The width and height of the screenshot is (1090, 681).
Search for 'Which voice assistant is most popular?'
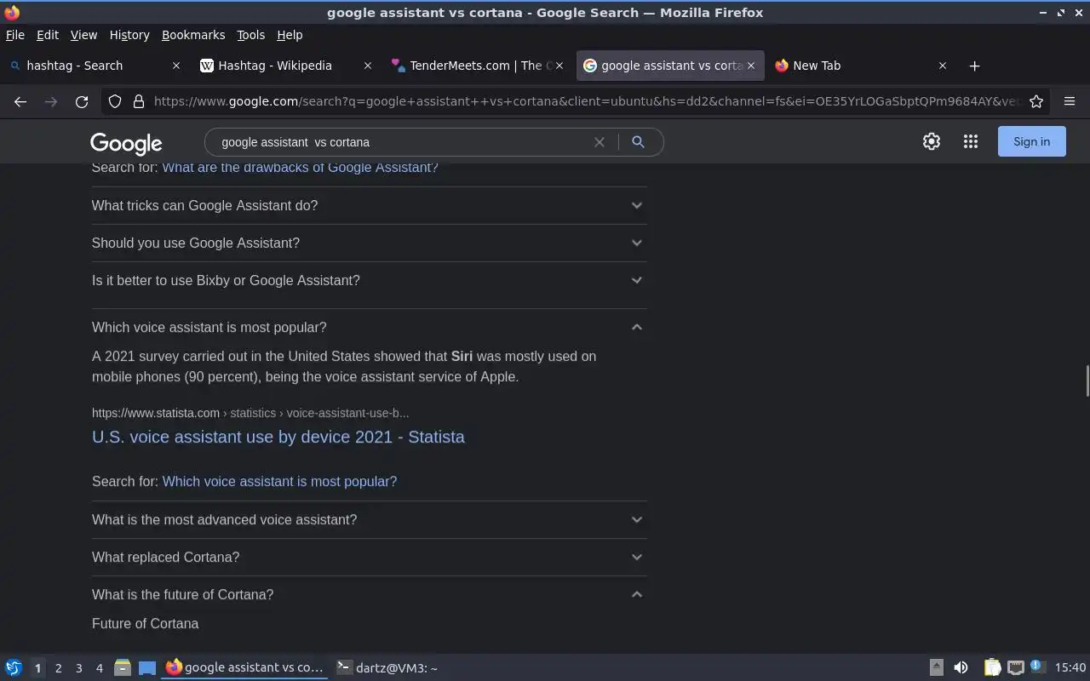coord(279,481)
